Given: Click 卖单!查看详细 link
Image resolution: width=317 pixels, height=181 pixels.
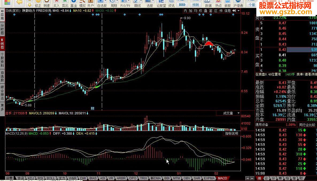Looking at the screenshot, I should coord(307,74).
